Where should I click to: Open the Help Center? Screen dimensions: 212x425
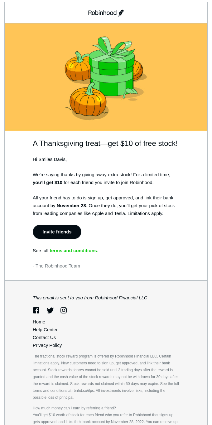(x=45, y=329)
